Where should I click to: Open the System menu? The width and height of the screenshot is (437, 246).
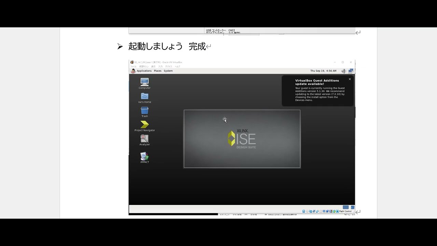[168, 71]
